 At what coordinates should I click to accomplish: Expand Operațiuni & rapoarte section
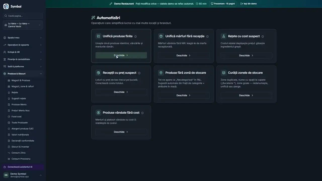click(x=23, y=45)
